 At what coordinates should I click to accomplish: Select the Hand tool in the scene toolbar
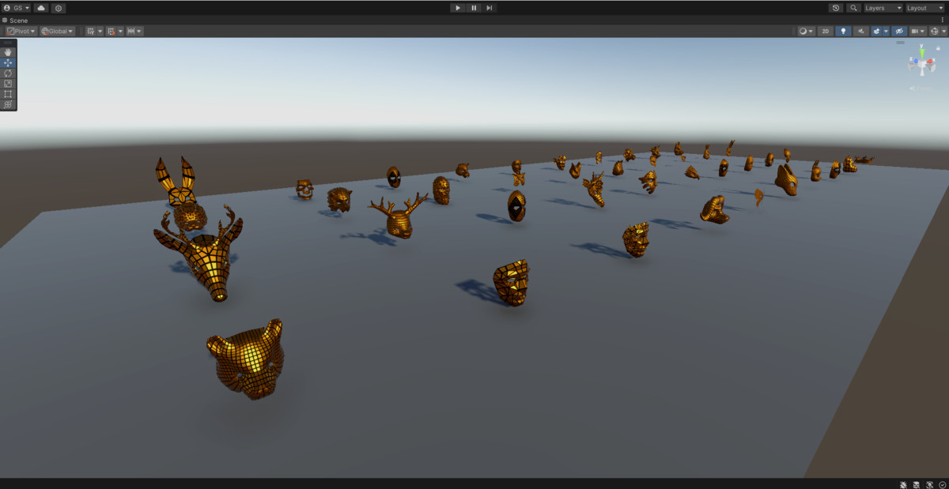point(7,52)
